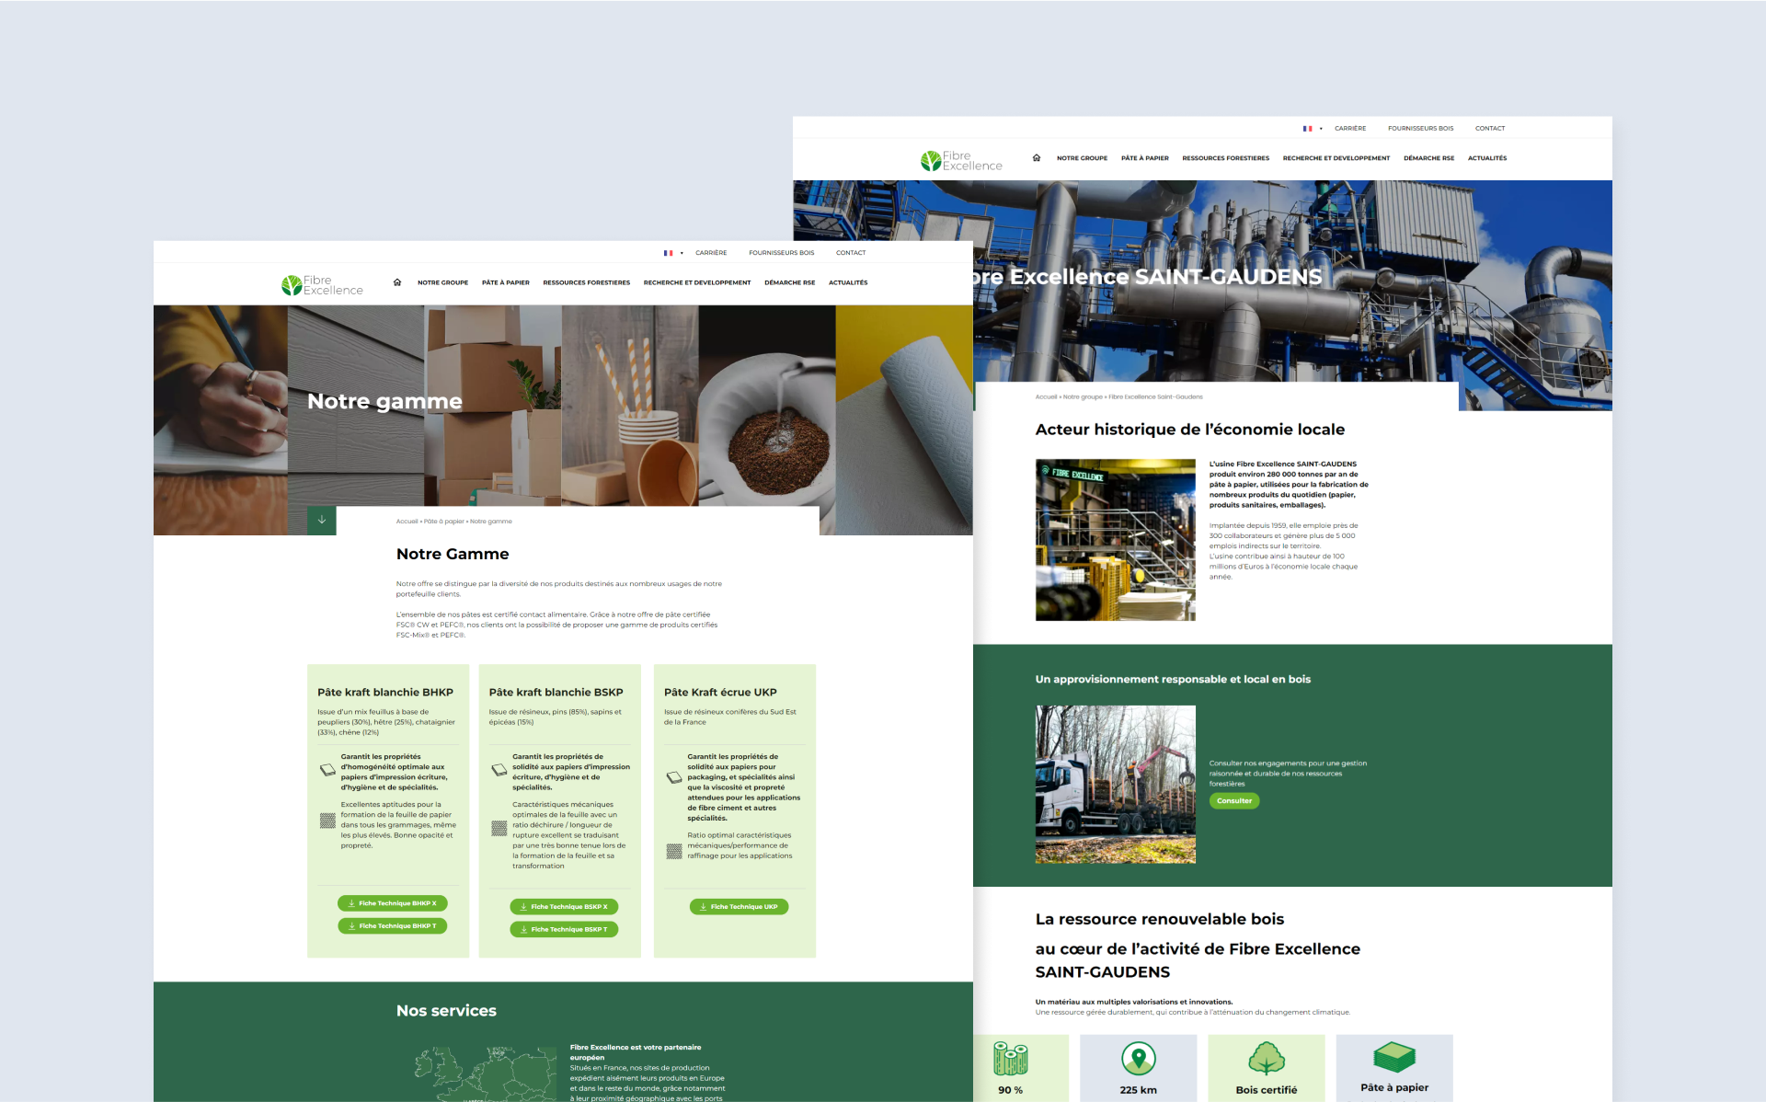Click the green Consulter button

(1233, 800)
